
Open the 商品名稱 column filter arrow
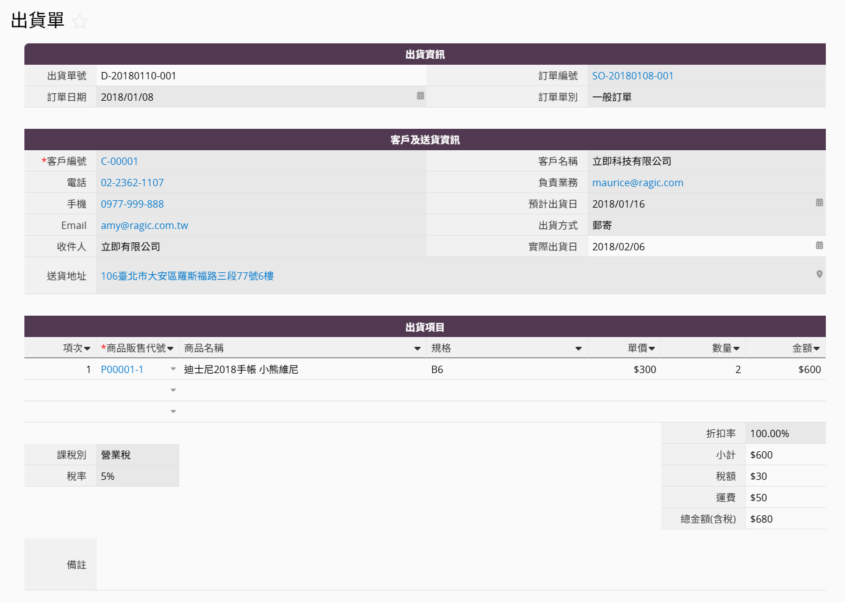point(418,349)
